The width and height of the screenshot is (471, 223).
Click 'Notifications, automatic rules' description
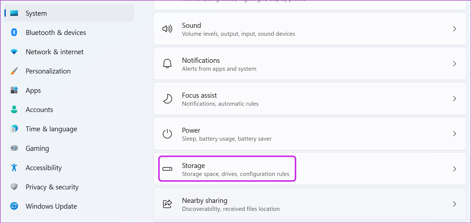tap(220, 104)
